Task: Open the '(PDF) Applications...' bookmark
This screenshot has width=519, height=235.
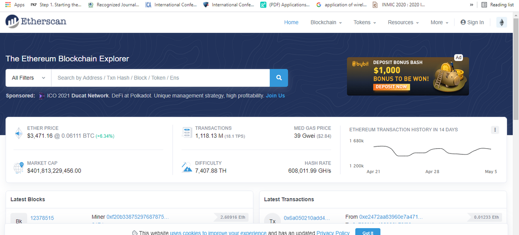Action: pos(285,5)
